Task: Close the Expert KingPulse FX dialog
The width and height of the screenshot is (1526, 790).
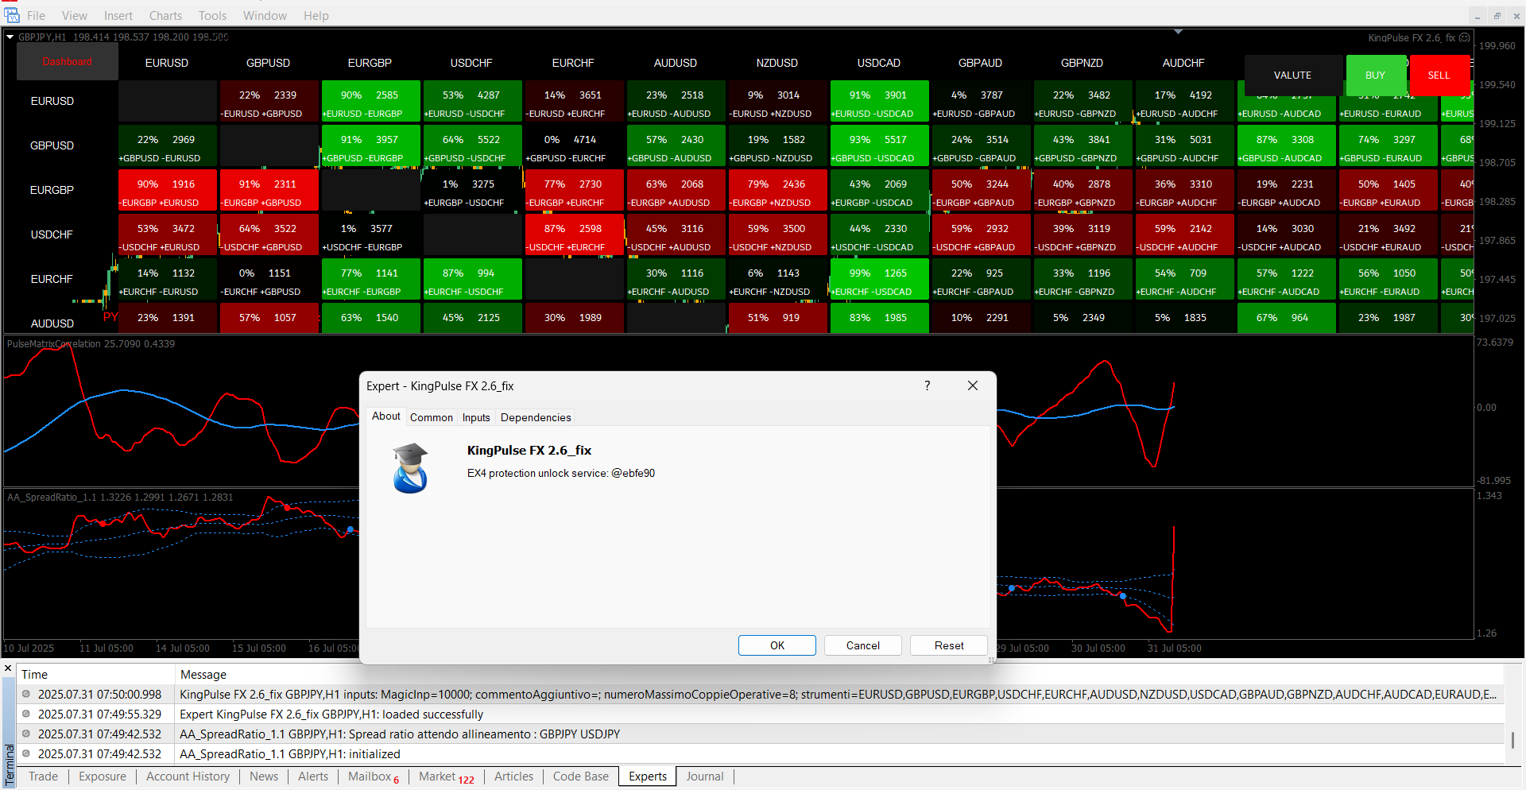Action: pyautogui.click(x=973, y=385)
